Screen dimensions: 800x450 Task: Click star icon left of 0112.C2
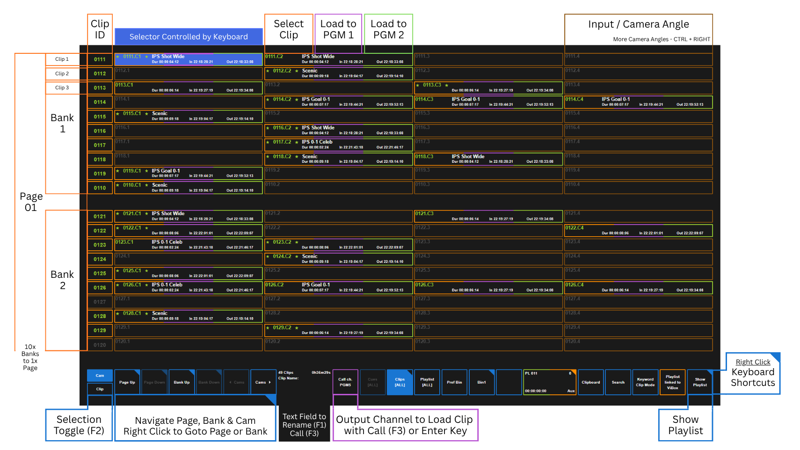coord(268,71)
